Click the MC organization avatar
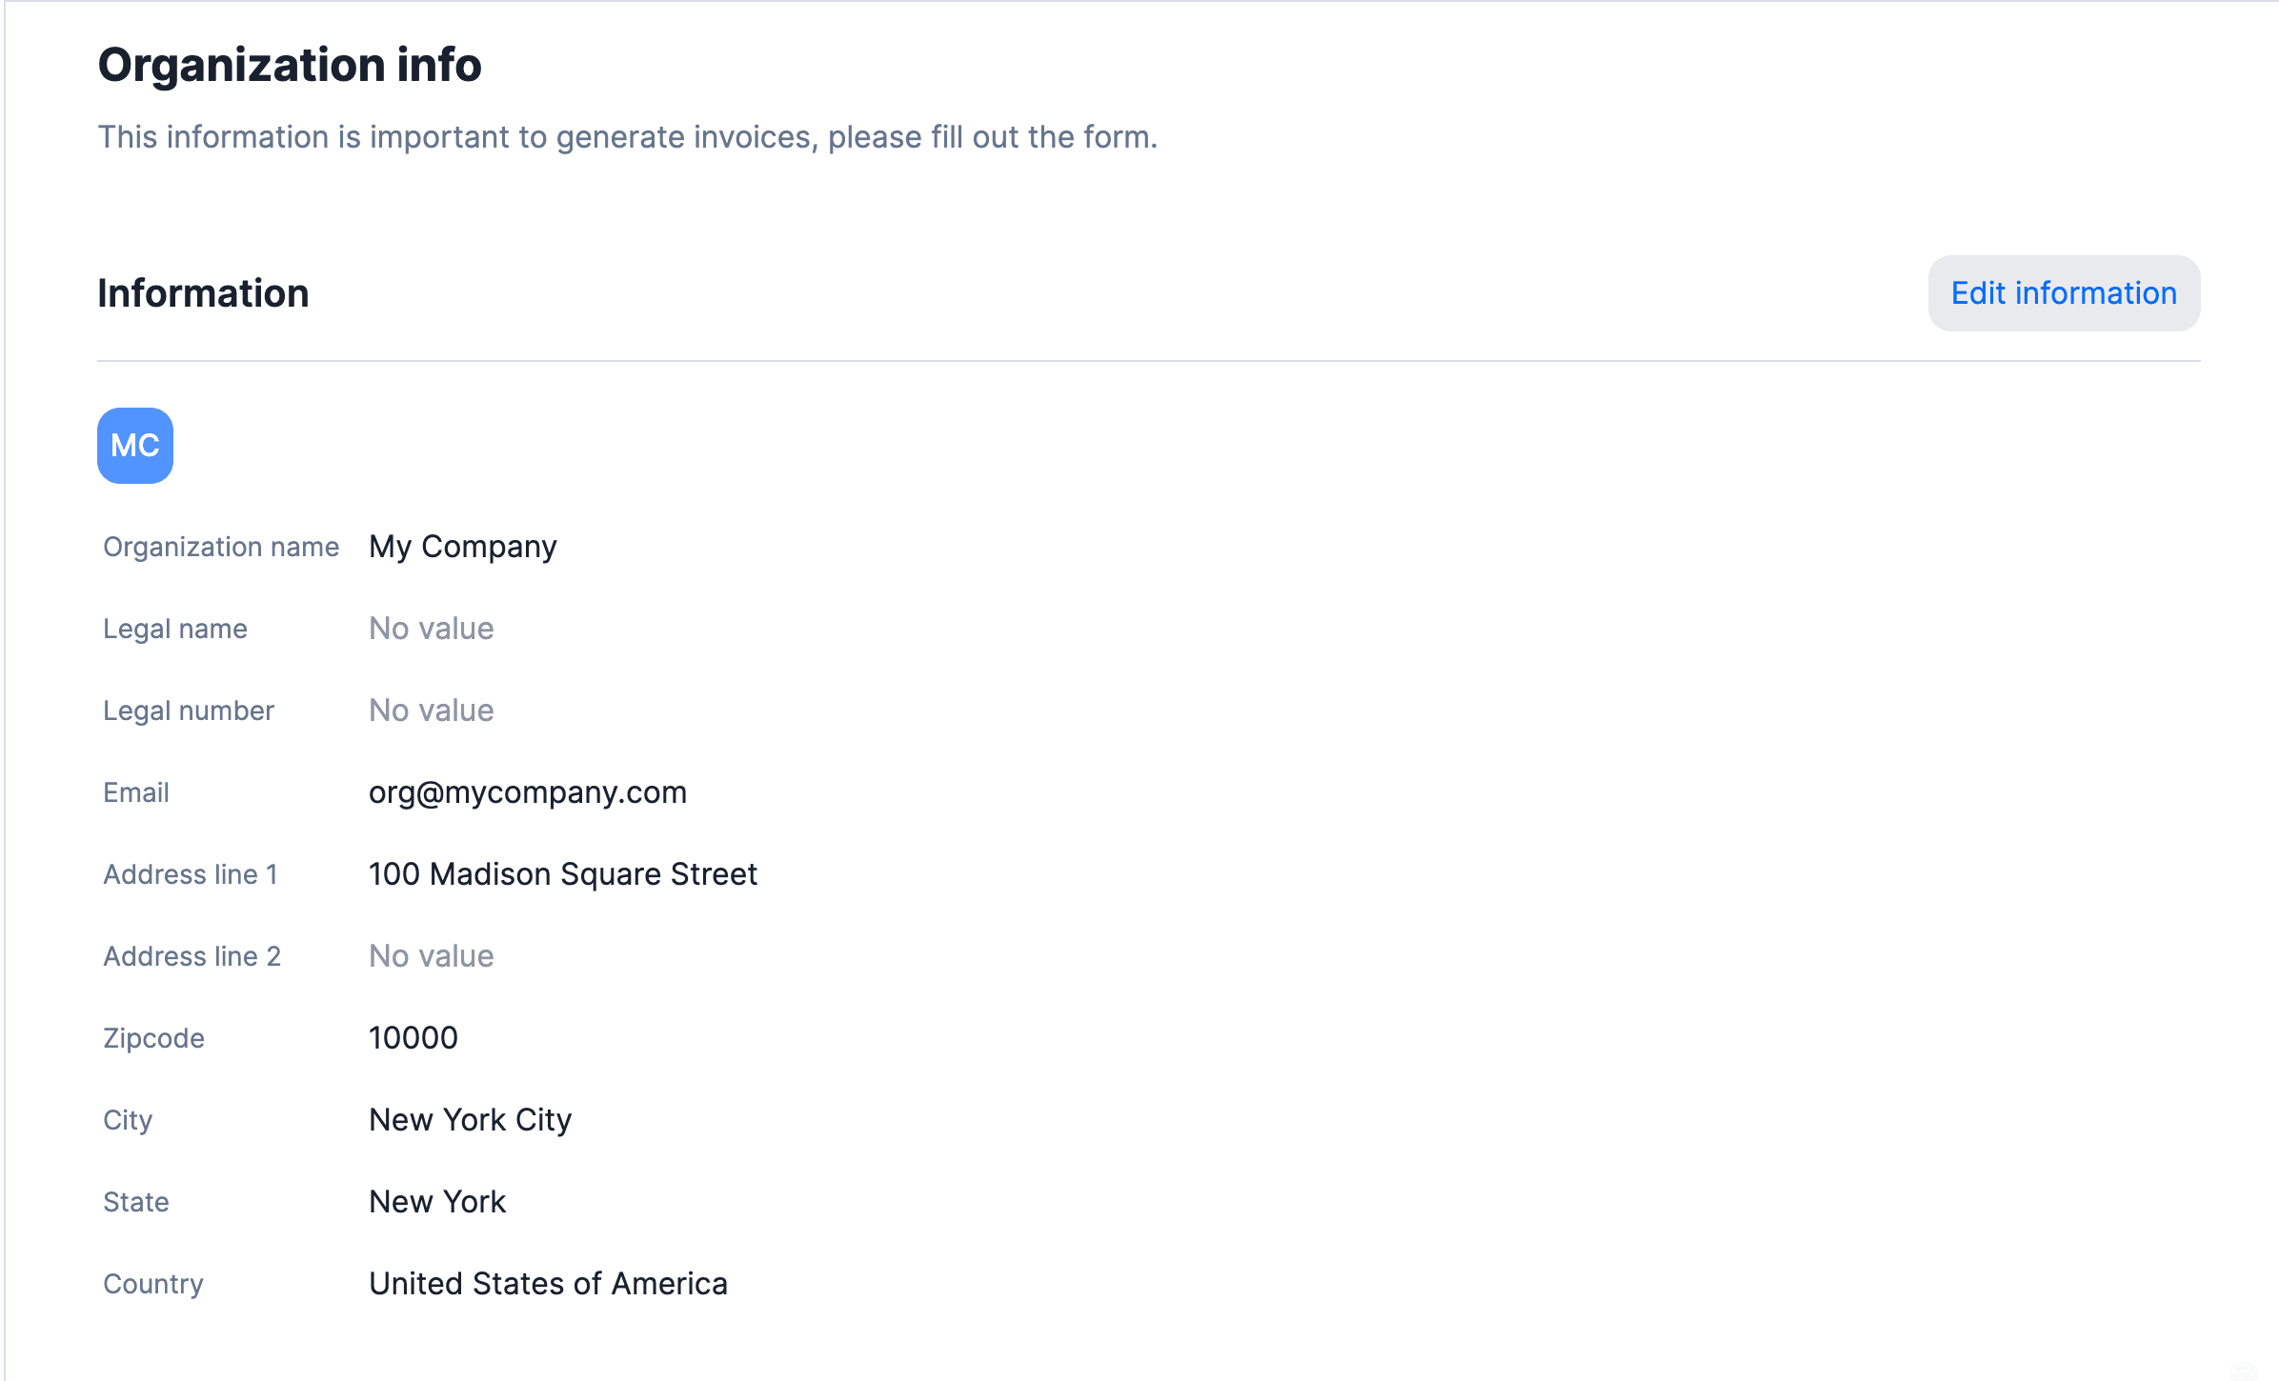 [x=135, y=446]
